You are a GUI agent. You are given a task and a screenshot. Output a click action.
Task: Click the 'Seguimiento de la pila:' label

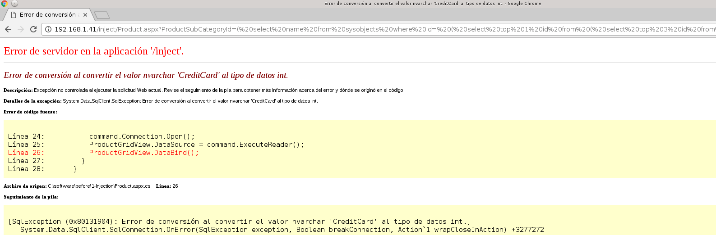pos(31,197)
